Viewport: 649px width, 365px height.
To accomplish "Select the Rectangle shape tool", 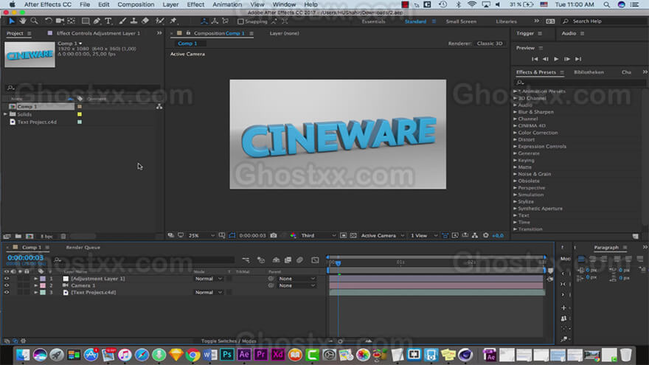I will [86, 21].
